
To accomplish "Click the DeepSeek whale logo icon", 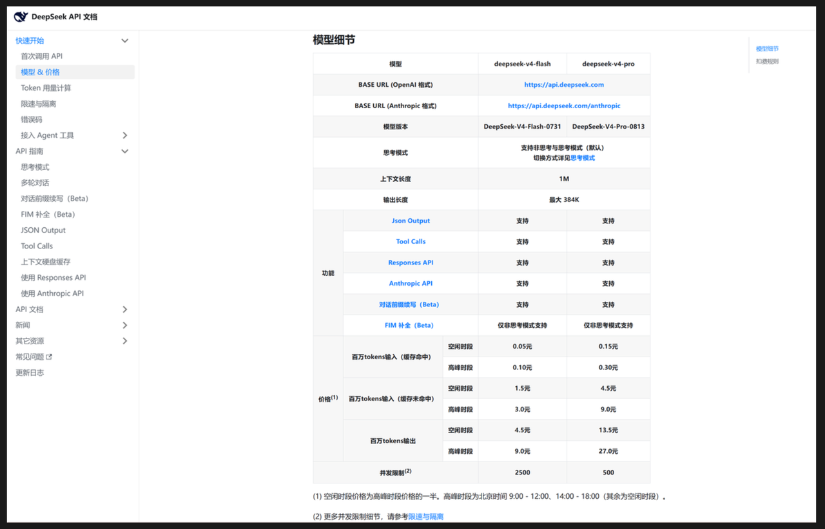I will point(21,17).
